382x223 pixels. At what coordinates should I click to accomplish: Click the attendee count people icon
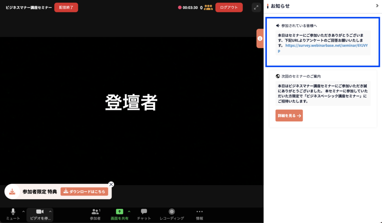[x=209, y=7]
